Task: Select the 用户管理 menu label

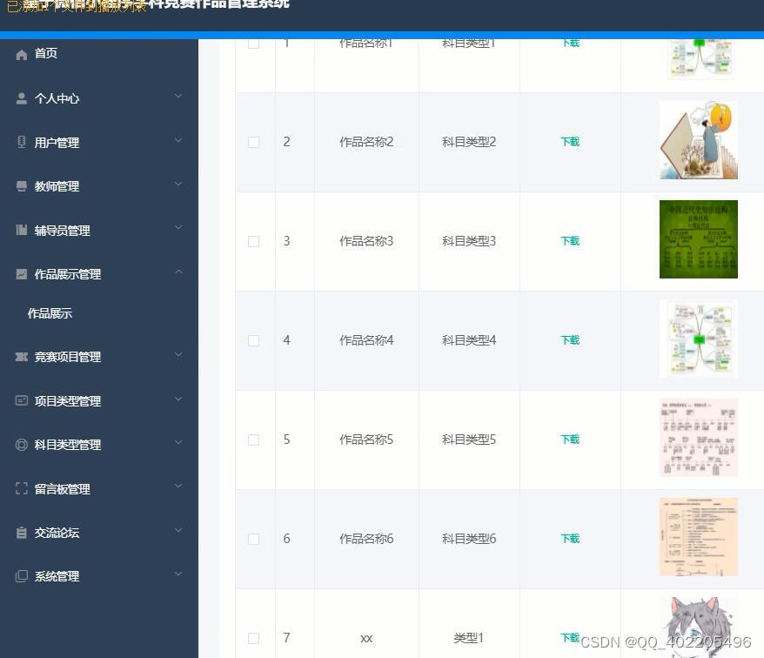Action: pyautogui.click(x=57, y=143)
